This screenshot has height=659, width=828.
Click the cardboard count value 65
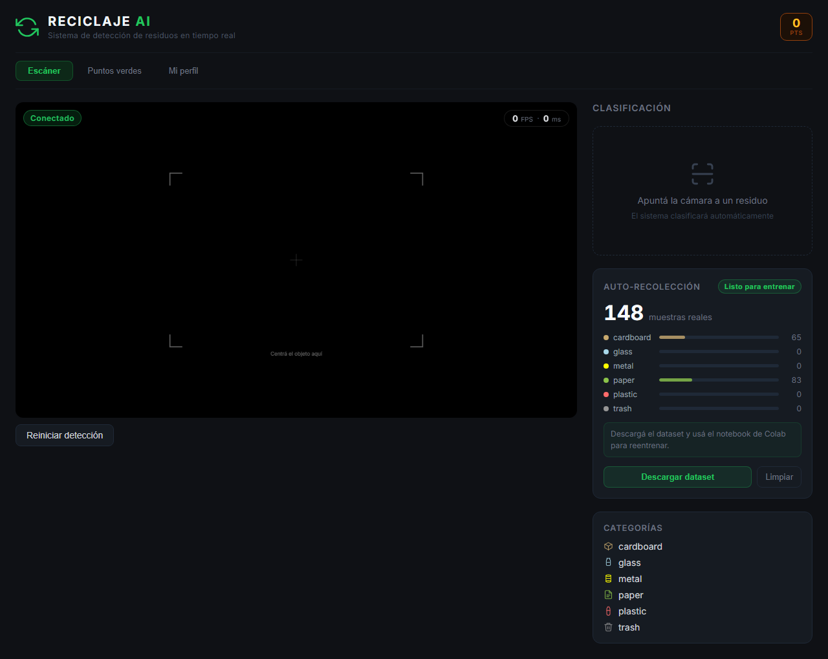coord(796,338)
